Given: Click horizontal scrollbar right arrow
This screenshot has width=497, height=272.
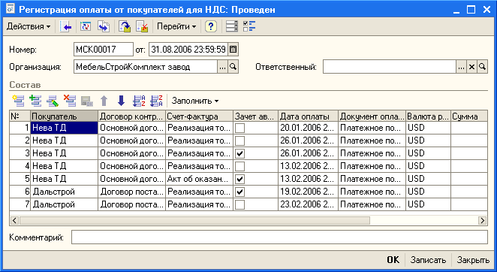Looking at the screenshot, I should [x=482, y=220].
